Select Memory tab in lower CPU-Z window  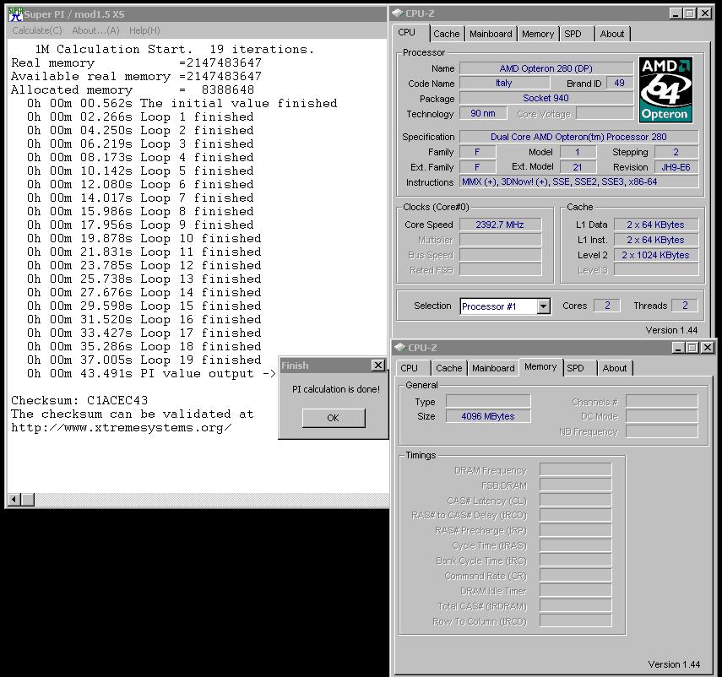coord(540,367)
